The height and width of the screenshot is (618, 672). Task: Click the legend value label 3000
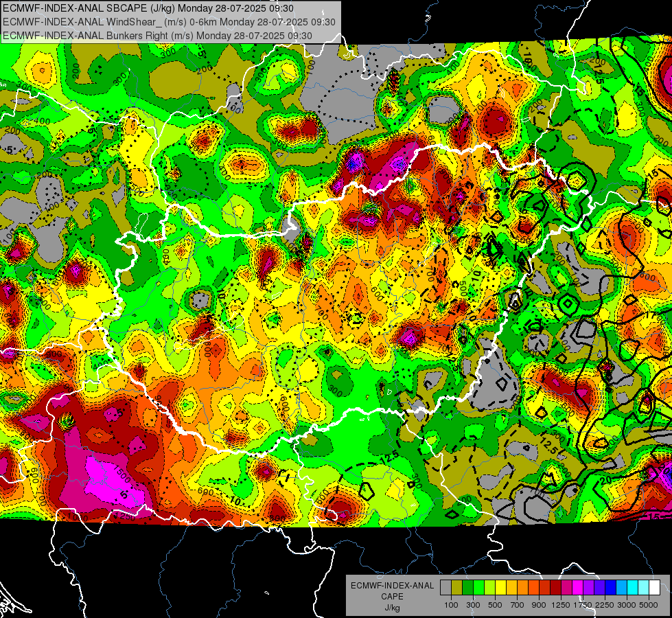tap(627, 605)
